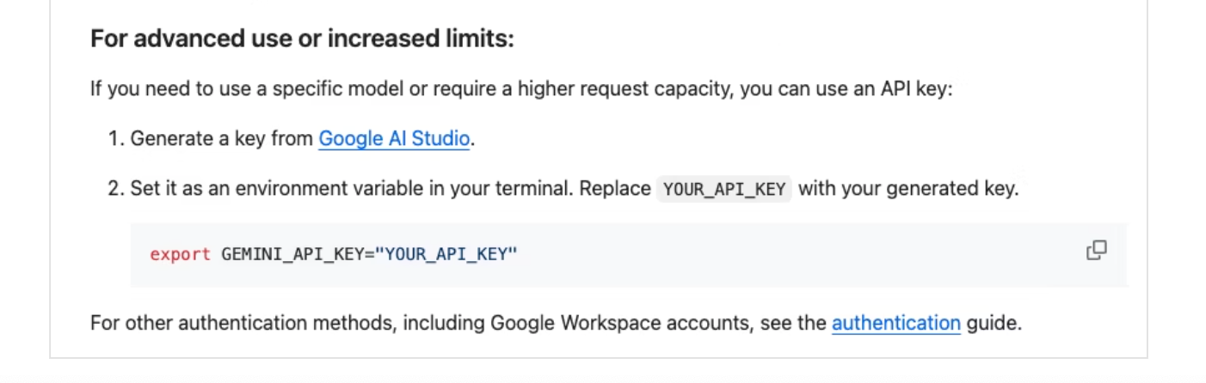Click the inline YOUR_API_KEY code snippet
1206x383 pixels.
coord(723,189)
